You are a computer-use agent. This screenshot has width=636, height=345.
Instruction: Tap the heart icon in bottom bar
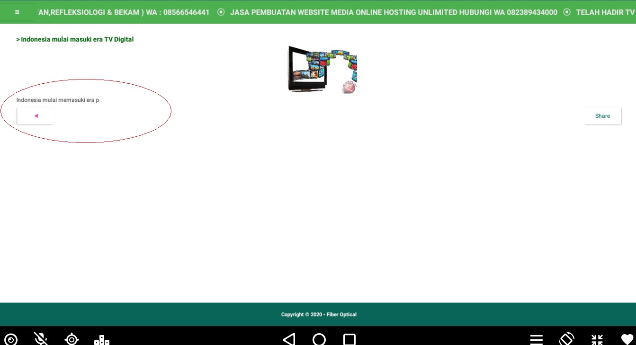[627, 339]
